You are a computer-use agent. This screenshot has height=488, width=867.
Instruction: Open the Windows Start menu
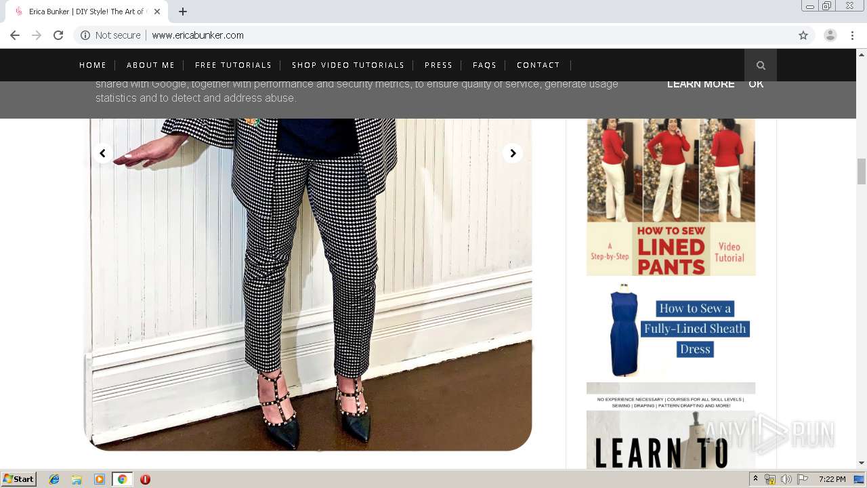[18, 479]
